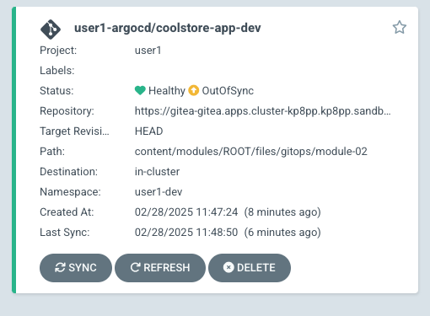The width and height of the screenshot is (430, 316).
Task: Click the HEAD target revision value
Action: click(149, 131)
